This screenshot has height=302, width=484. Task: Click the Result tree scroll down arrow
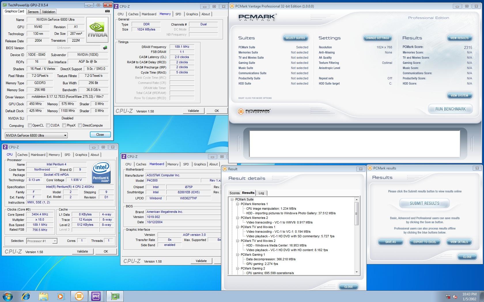point(356,272)
